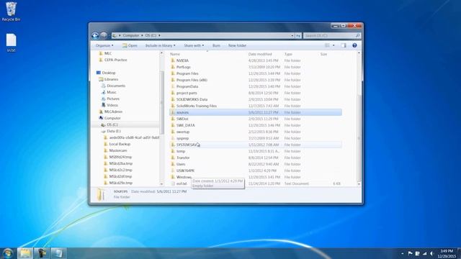The width and height of the screenshot is (461, 259).
Task: Sort by the Name column header
Action: point(175,55)
